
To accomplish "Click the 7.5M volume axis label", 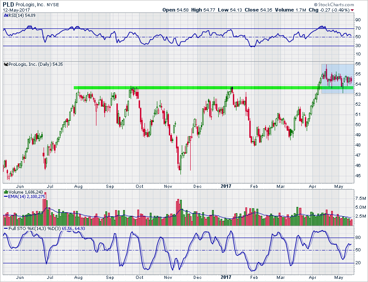I will [360, 199].
